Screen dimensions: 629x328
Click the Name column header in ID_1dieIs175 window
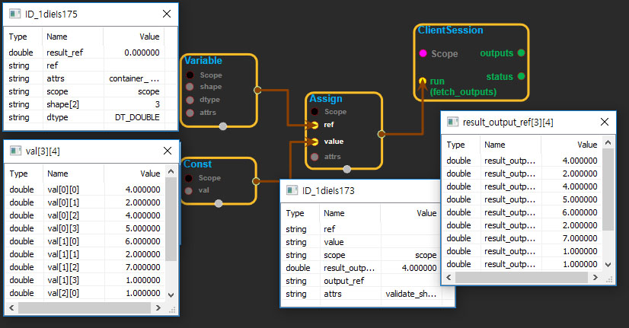pos(57,37)
